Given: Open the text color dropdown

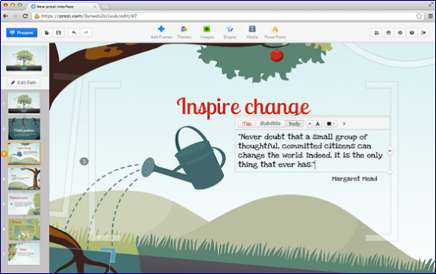Looking at the screenshot, I should pos(330,124).
